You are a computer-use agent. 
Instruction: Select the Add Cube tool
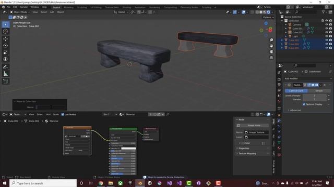pyautogui.click(x=6, y=82)
